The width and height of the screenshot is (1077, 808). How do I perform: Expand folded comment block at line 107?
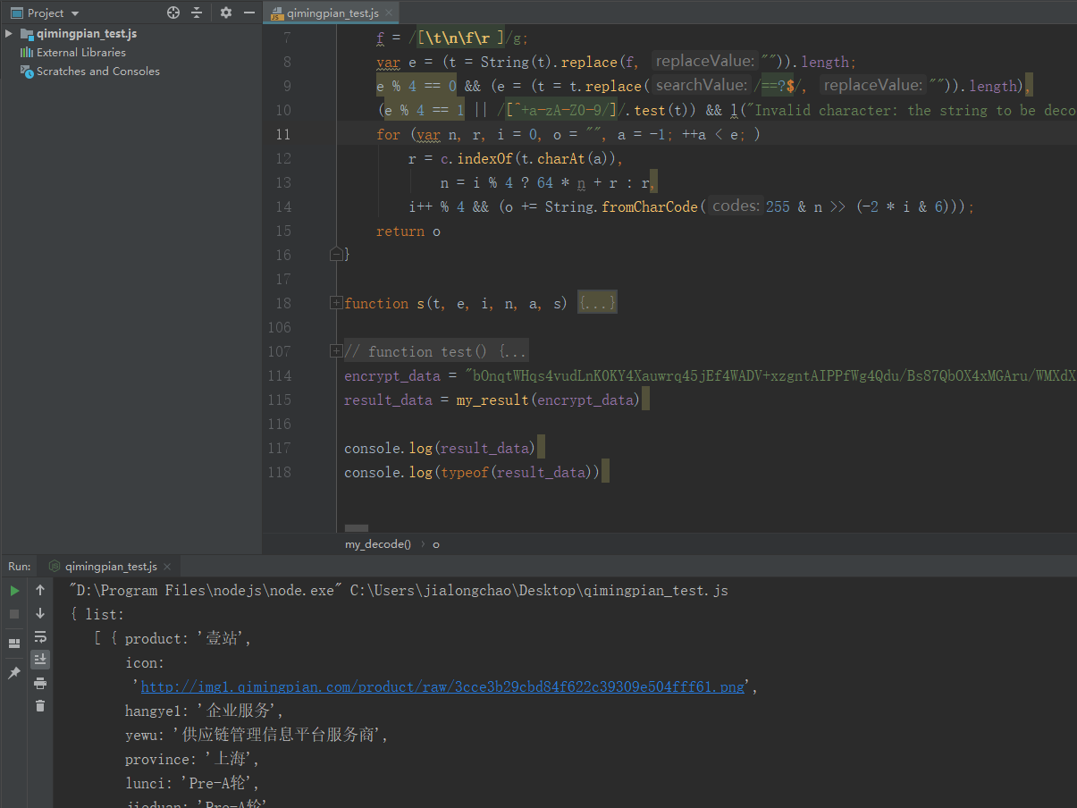pyautogui.click(x=336, y=351)
